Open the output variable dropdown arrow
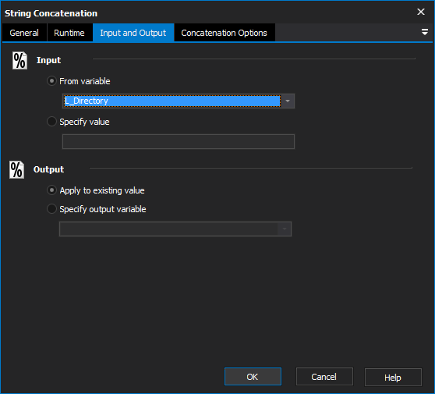The image size is (435, 394). pos(285,229)
